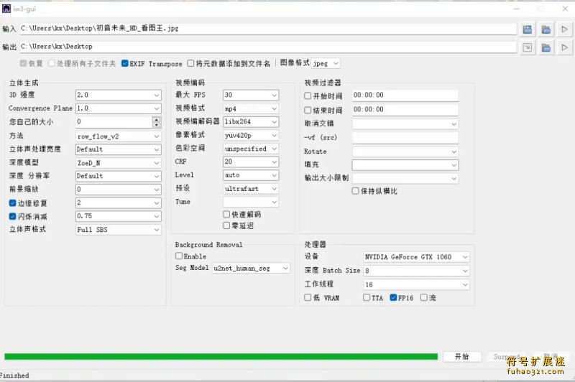Open the 边缘修复 value dropdown
This screenshot has height=382, width=575.
pyautogui.click(x=118, y=203)
